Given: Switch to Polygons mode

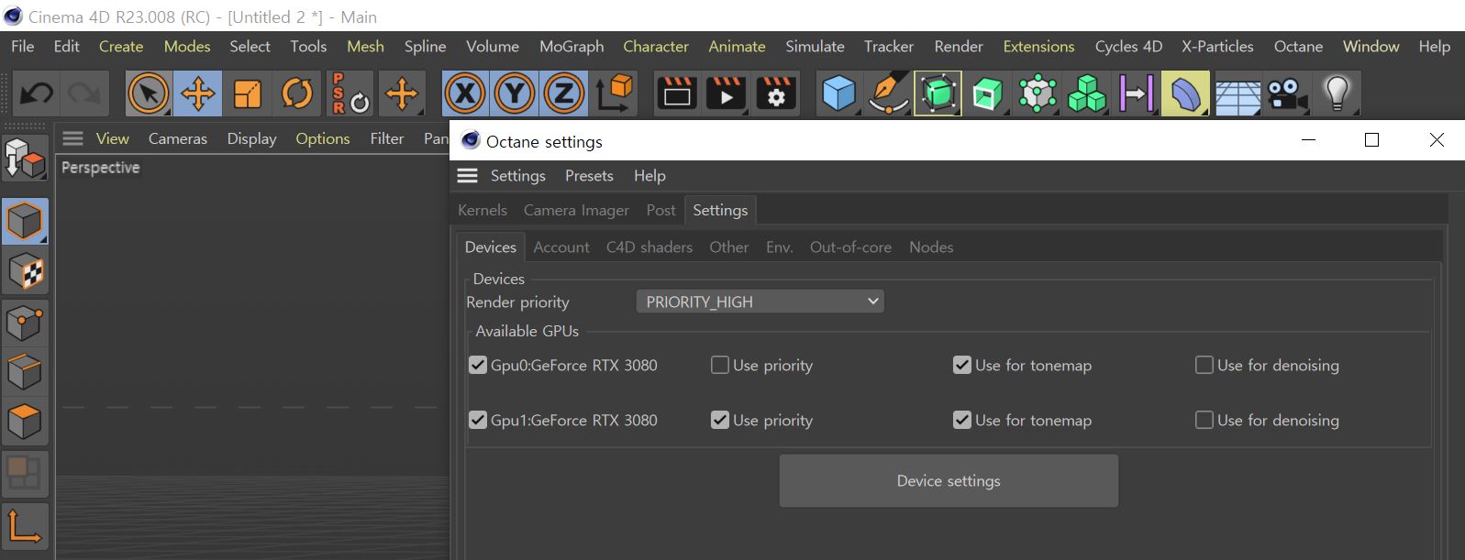Looking at the screenshot, I should click(x=25, y=422).
